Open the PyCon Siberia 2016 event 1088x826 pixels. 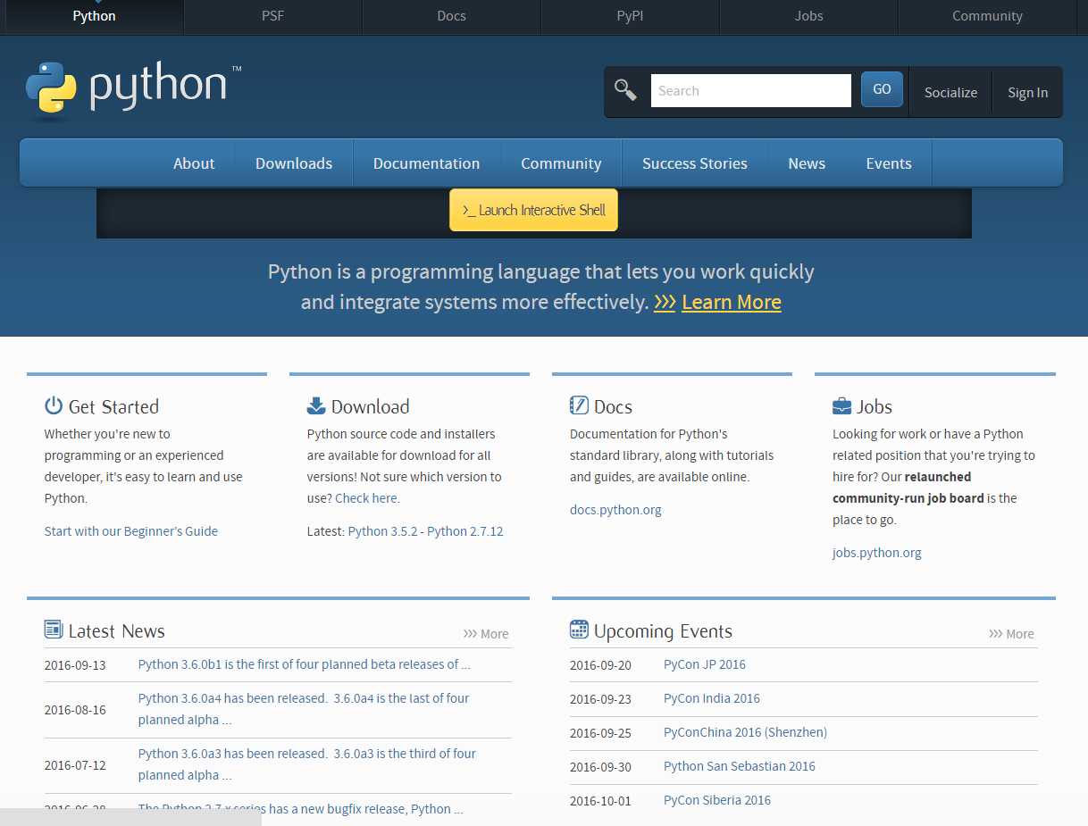717,800
